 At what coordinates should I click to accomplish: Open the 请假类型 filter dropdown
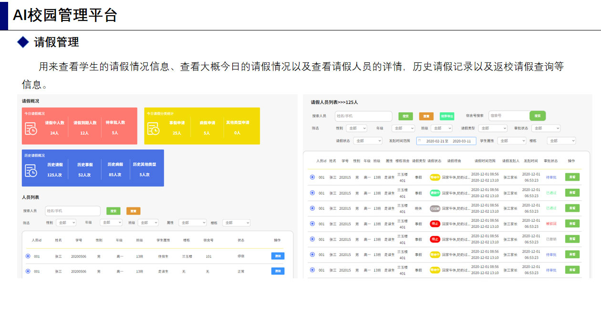tap(493, 128)
